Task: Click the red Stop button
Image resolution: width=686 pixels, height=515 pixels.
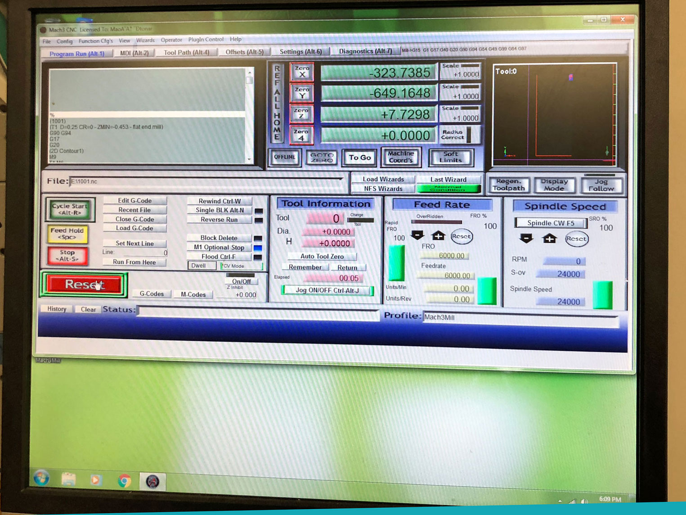Action: [67, 255]
